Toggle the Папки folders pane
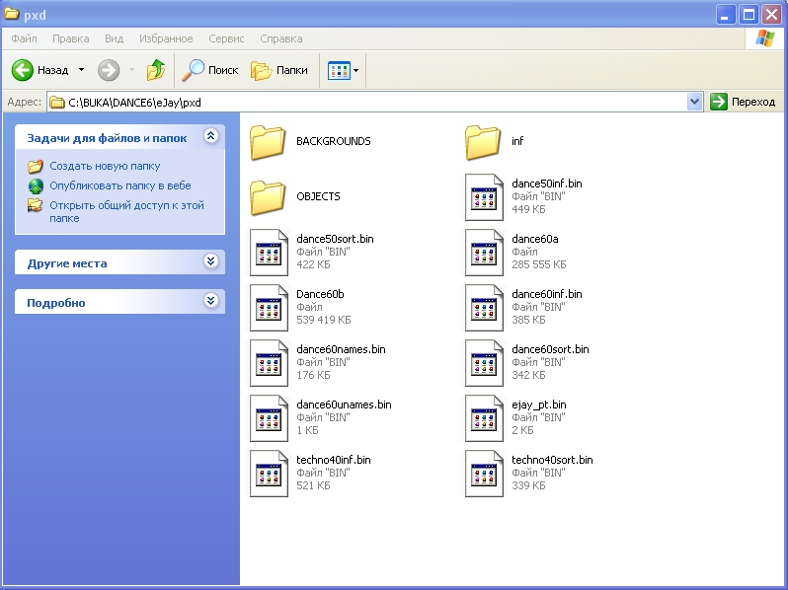Viewport: 788px width, 590px height. point(279,70)
